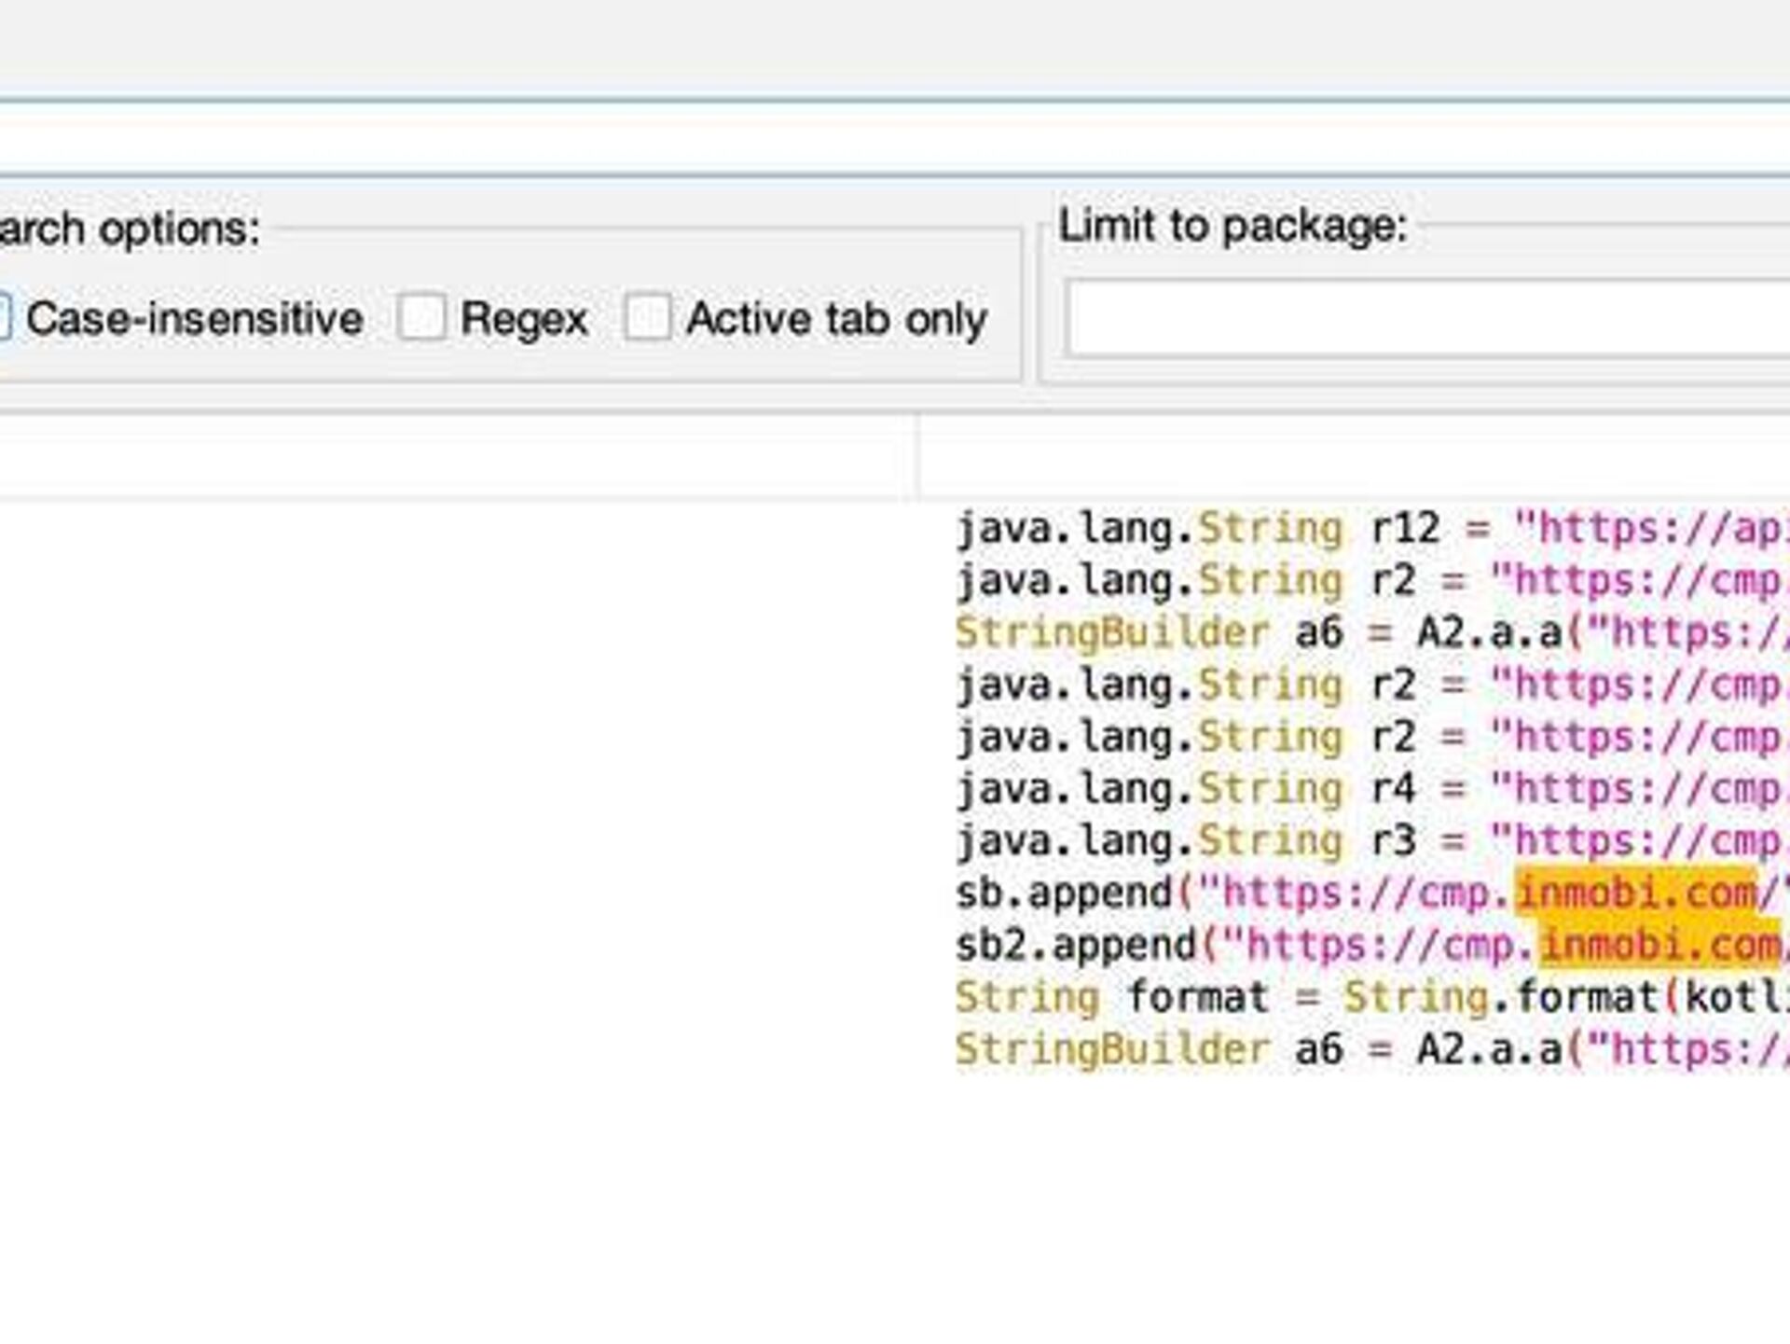
Task: Select the result row with String r3
Action: pos(1372,841)
